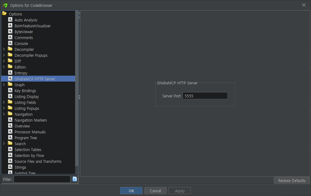Image resolution: width=311 pixels, height=196 pixels.
Task: Select the Console label in the tree
Action: click(x=21, y=44)
